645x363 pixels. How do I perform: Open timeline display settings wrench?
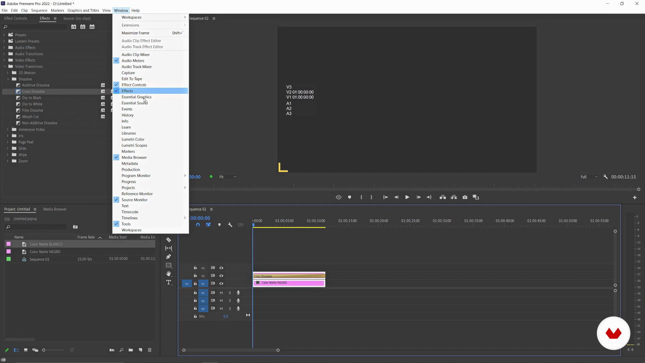(x=230, y=225)
